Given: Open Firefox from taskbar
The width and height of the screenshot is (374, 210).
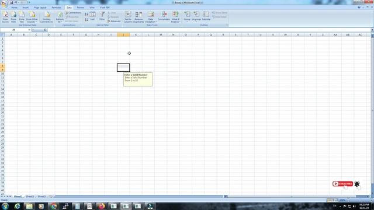Looking at the screenshot, I should tap(102, 206).
